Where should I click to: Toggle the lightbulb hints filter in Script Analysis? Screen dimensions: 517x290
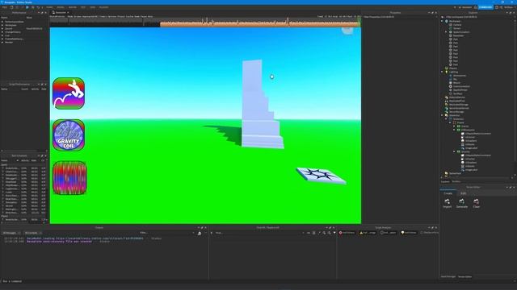click(x=409, y=233)
